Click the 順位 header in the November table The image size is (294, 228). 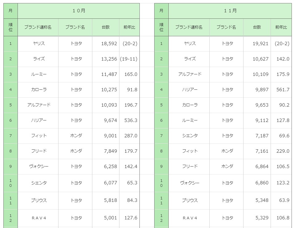tap(161, 27)
